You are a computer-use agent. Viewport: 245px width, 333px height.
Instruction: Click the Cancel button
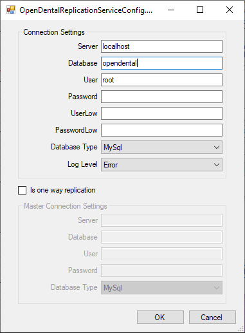(212, 317)
